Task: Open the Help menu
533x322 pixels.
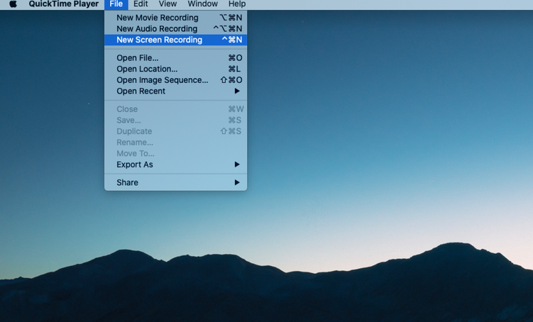Action: coord(237,4)
